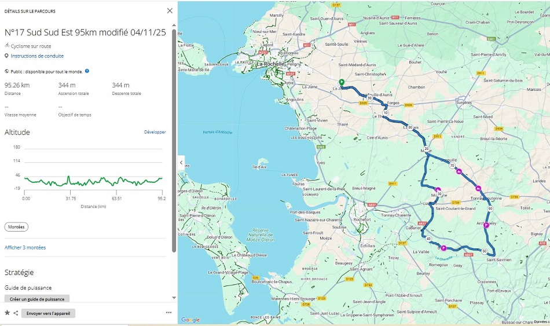This screenshot has width=550, height=326.
Task: Expand the Altitude chart via Développer
Action: click(155, 132)
